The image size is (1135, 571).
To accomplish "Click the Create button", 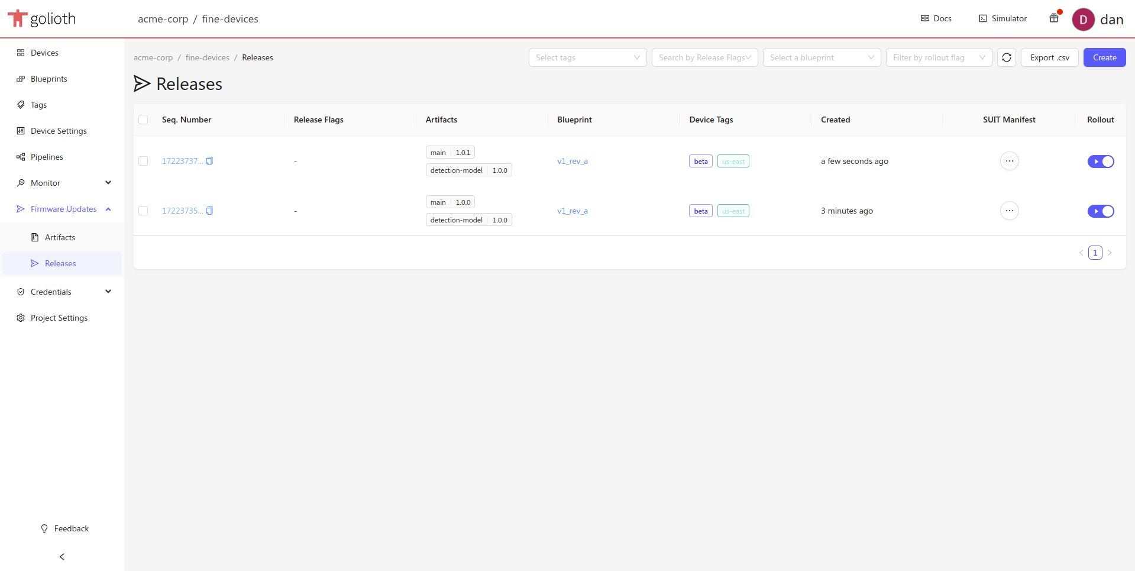I will click(x=1104, y=57).
